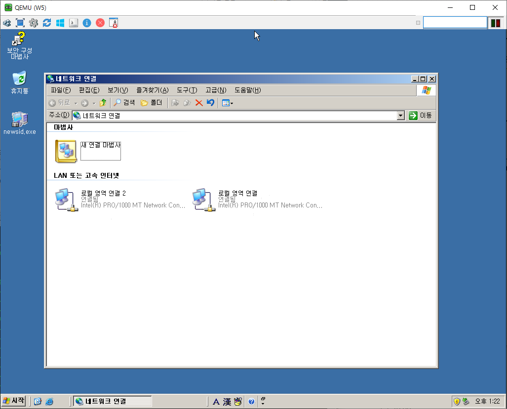Click the IME pad icon on language bar
The image size is (507, 409).
pyautogui.click(x=238, y=402)
